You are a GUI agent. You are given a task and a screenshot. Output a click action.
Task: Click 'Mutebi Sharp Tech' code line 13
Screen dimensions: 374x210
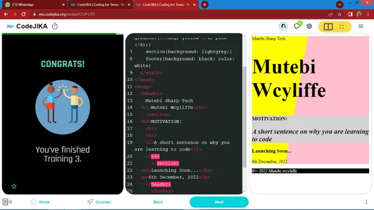[x=169, y=101]
